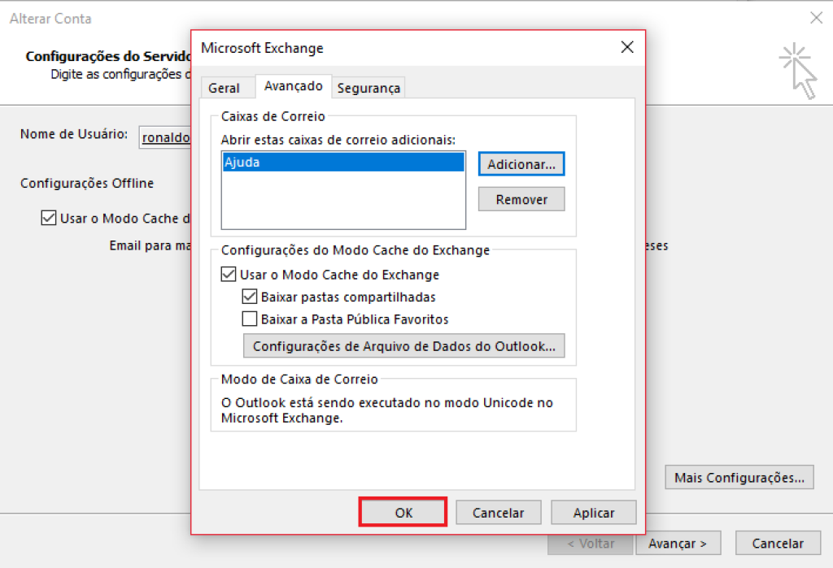Click the Aplicar button
Viewport: 833px width, 568px height.
tap(593, 512)
